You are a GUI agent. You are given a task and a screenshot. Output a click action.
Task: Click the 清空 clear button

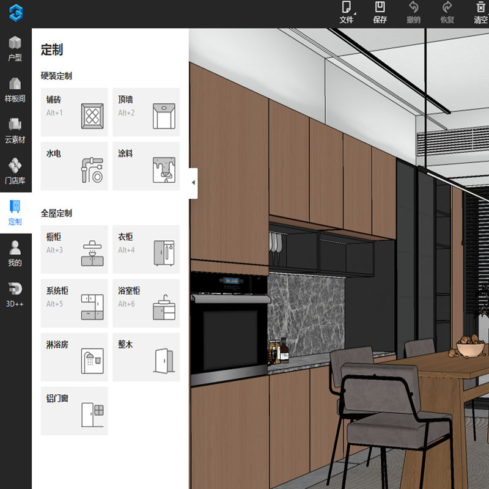[480, 12]
